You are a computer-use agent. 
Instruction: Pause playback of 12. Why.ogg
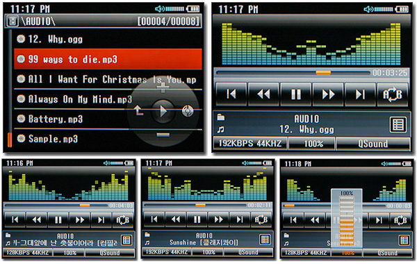(x=296, y=94)
